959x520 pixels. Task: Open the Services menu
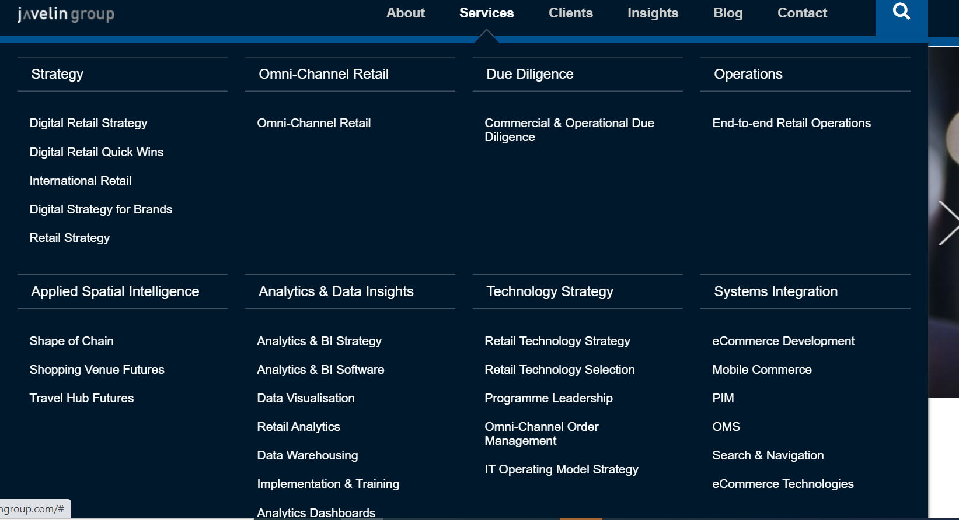486,13
